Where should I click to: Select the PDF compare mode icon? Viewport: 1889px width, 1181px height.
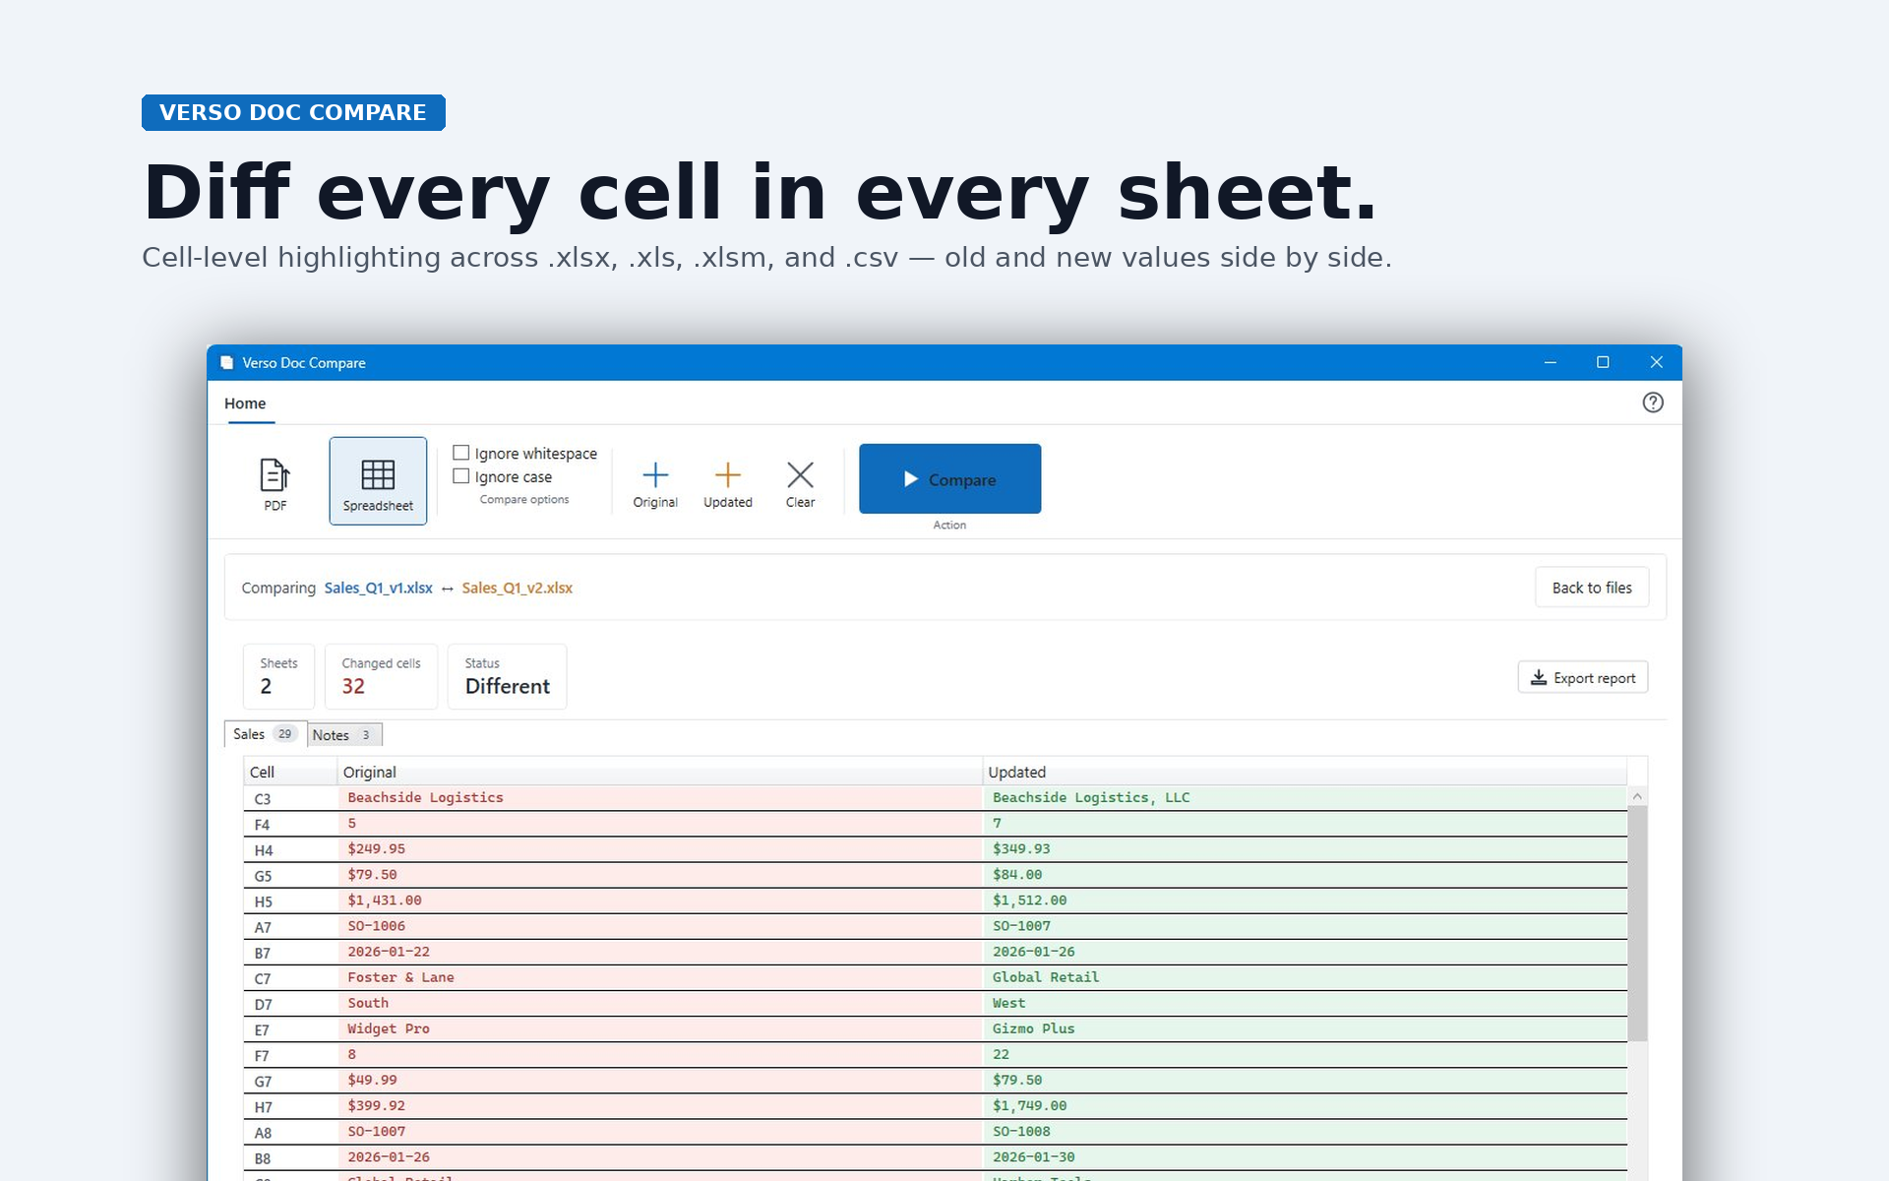[274, 482]
